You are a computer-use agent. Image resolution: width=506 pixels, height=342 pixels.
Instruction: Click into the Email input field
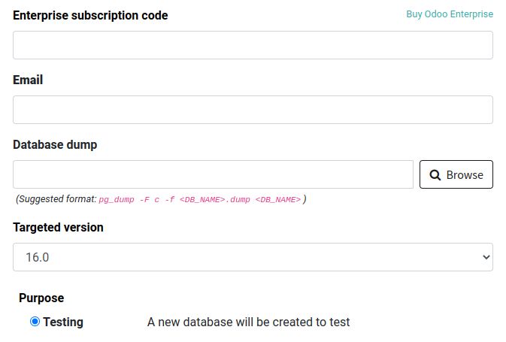(253, 110)
